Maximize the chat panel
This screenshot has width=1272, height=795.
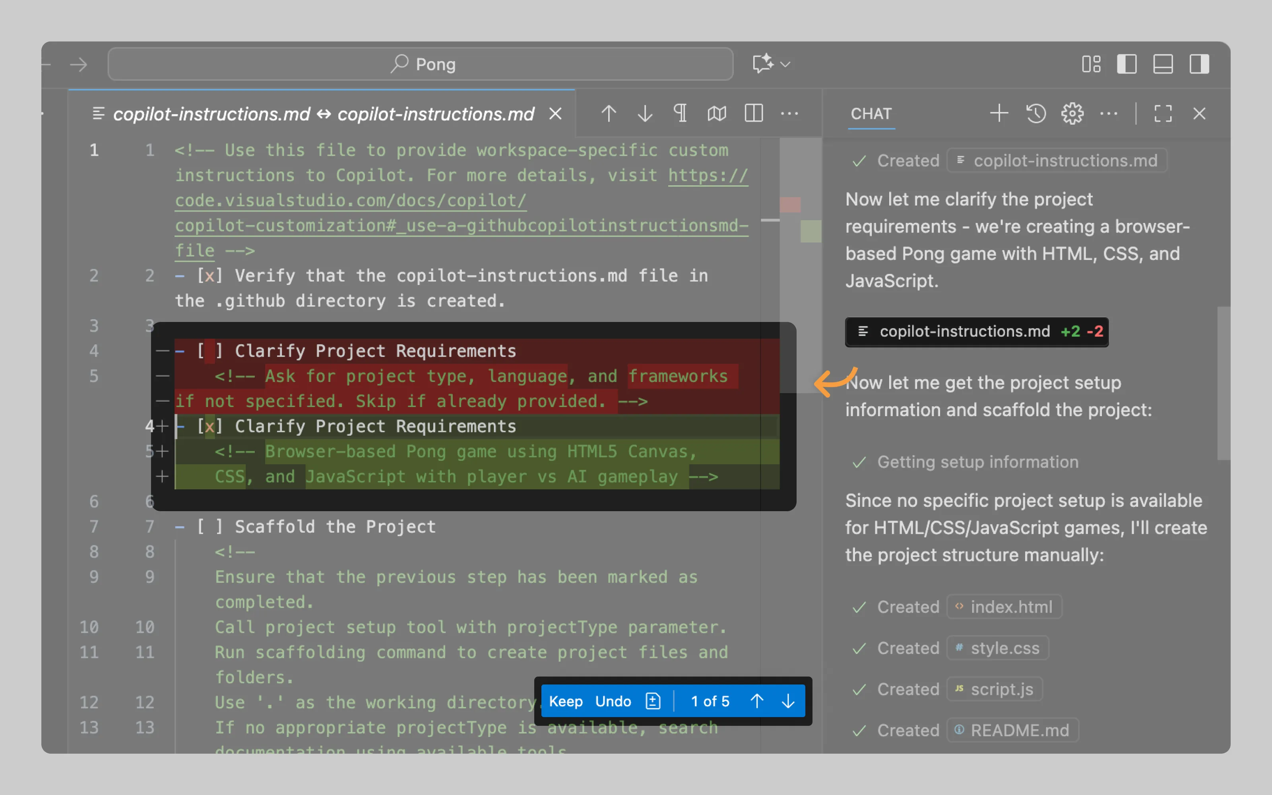(1163, 114)
